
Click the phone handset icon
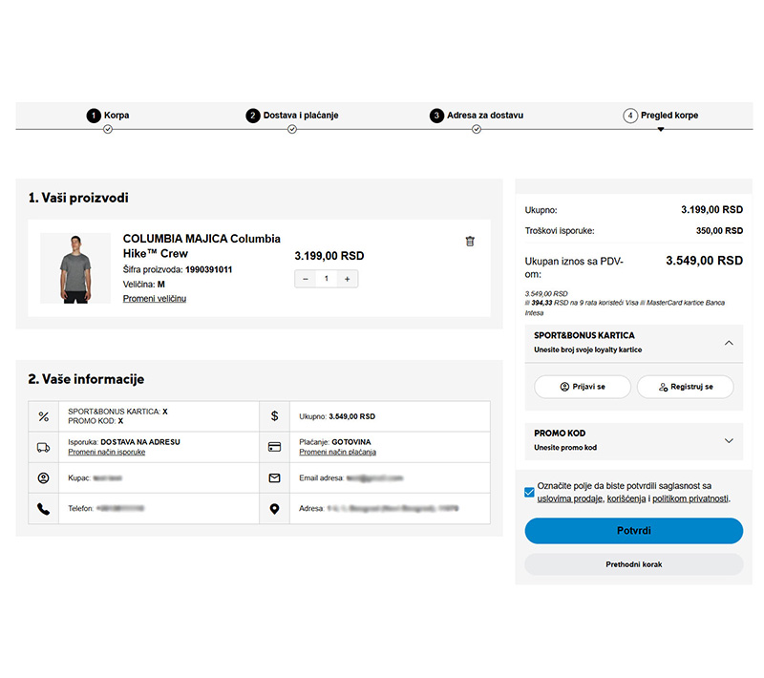coord(43,509)
